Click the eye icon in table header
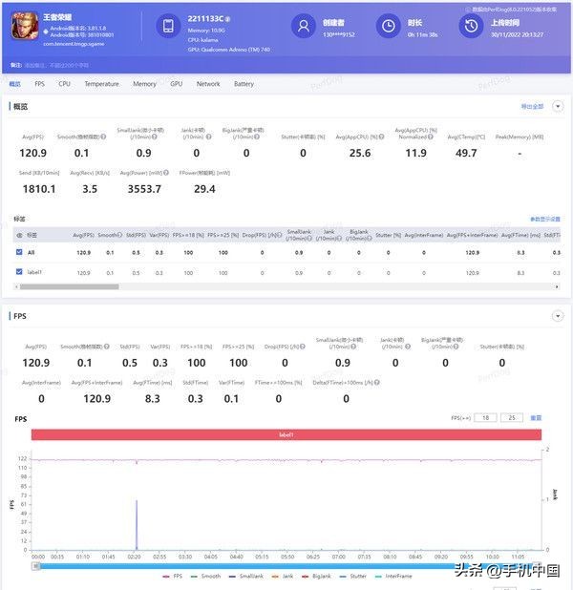This screenshot has width=573, height=590. (x=19, y=234)
